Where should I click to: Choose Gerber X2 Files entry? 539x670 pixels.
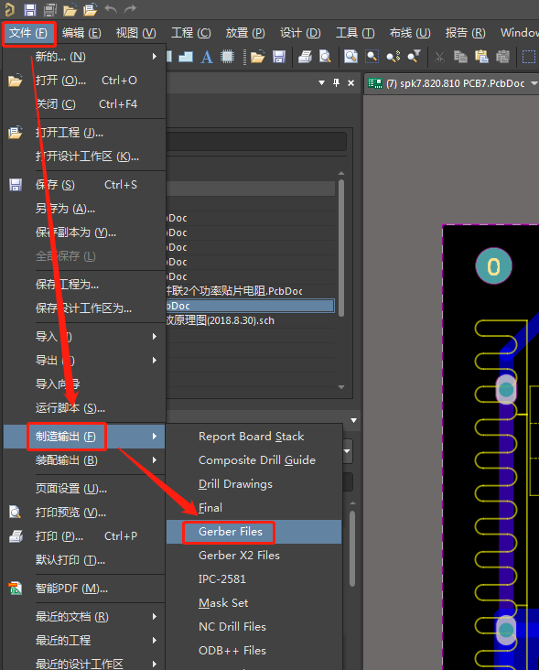click(253, 556)
